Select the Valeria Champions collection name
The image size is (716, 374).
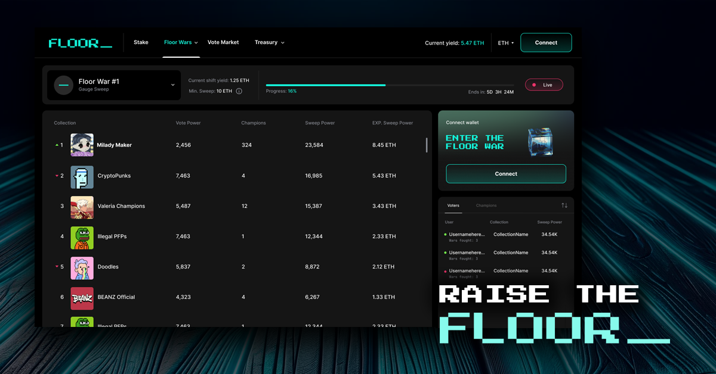click(x=121, y=207)
